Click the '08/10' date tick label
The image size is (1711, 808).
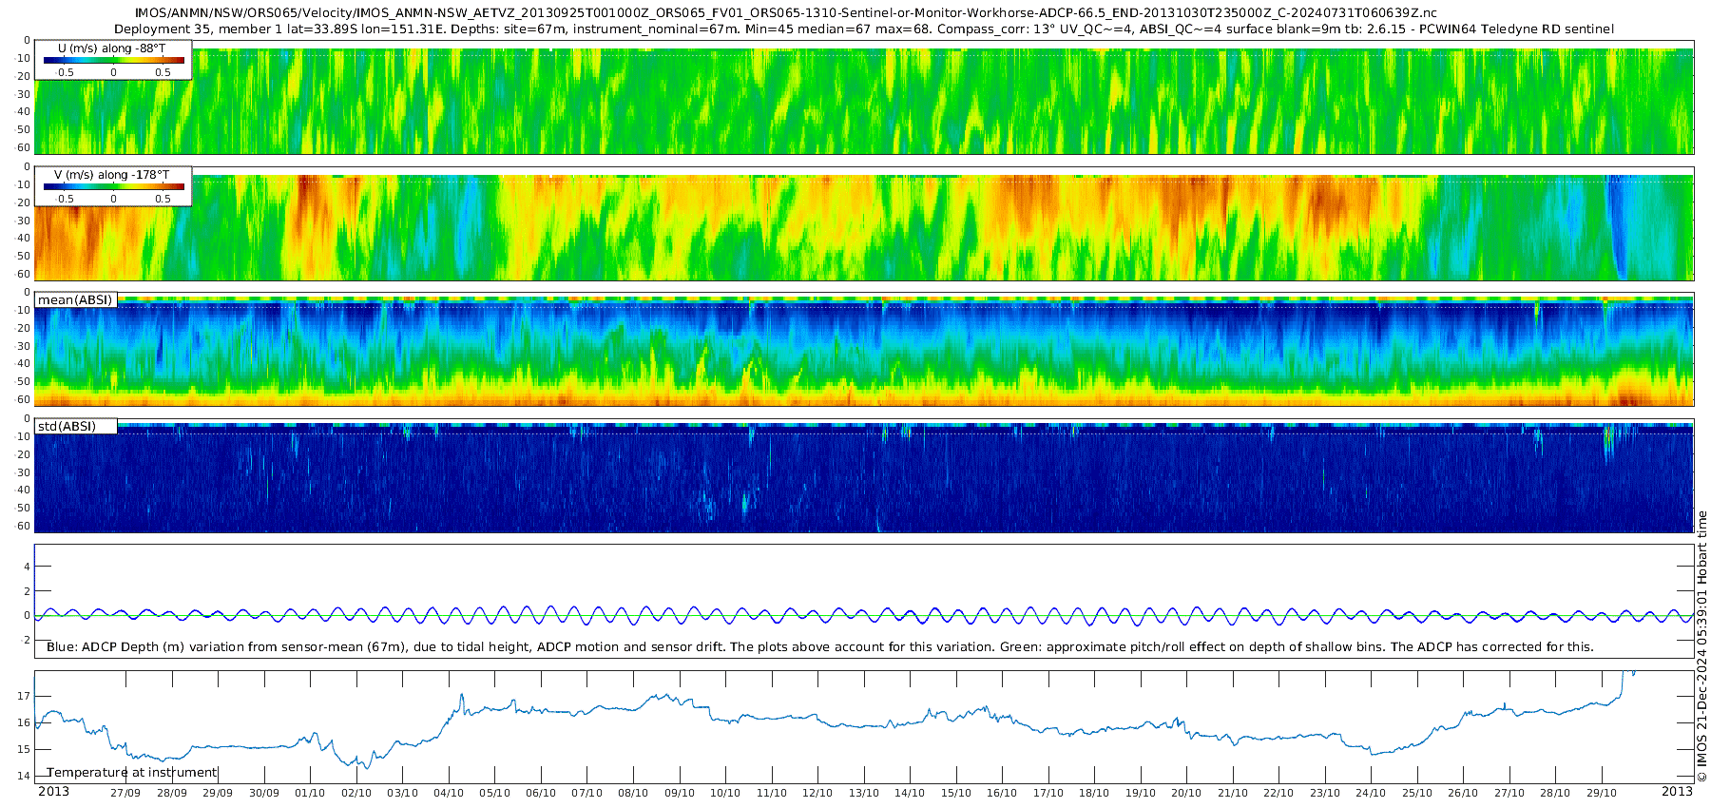[x=633, y=793]
